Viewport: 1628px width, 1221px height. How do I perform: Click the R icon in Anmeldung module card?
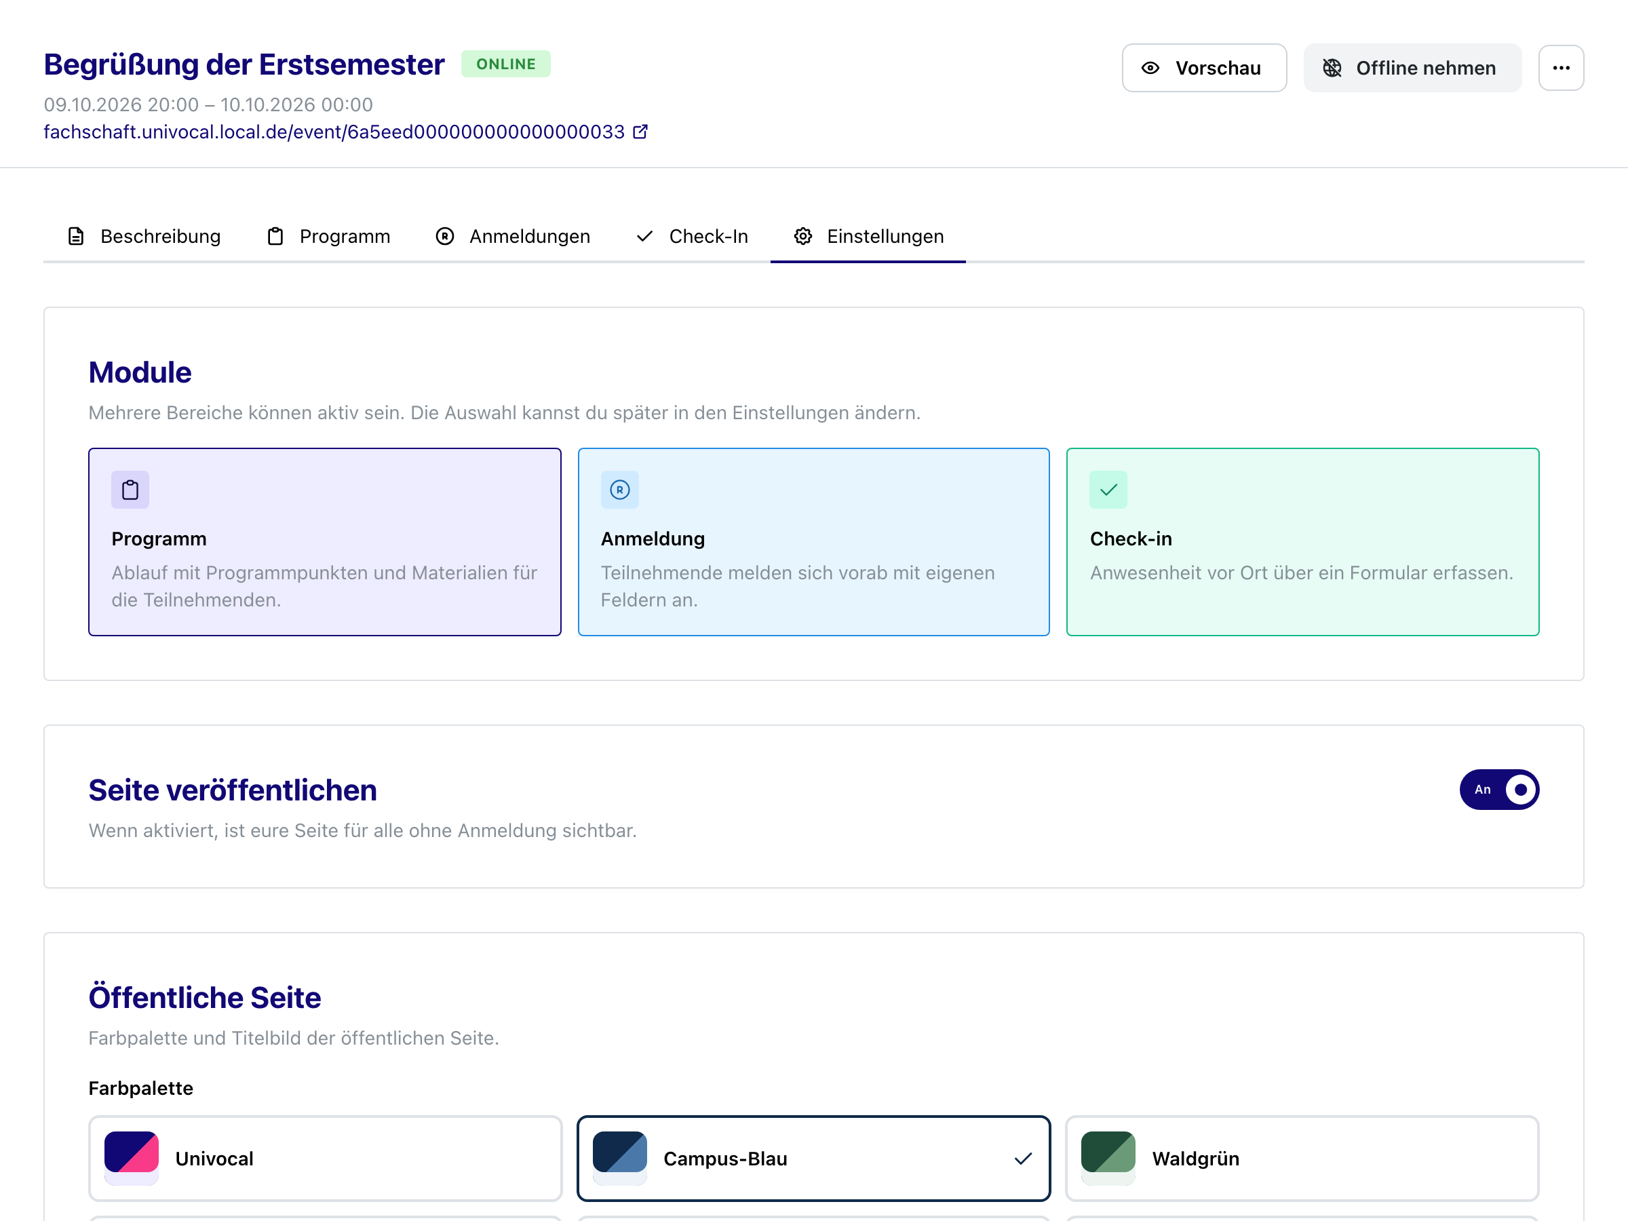click(620, 490)
